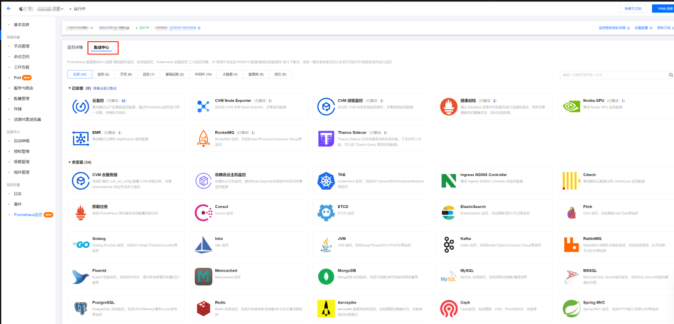Click the MySQL logo icon
The height and width of the screenshot is (324, 674).
[449, 277]
